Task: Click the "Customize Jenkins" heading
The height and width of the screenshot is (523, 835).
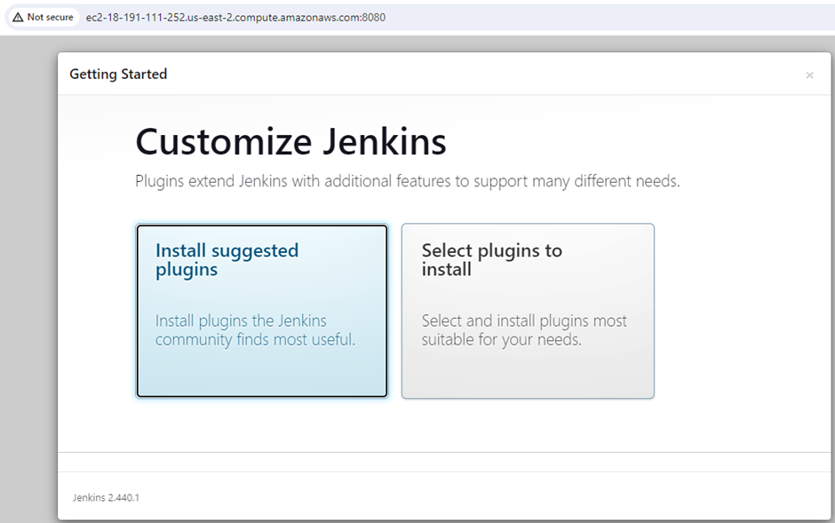Action: (x=290, y=142)
